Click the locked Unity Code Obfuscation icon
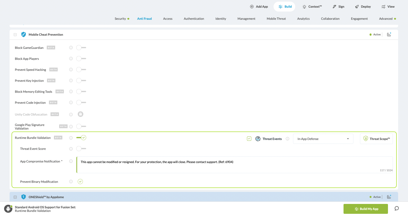408x216 pixels. [x=80, y=114]
